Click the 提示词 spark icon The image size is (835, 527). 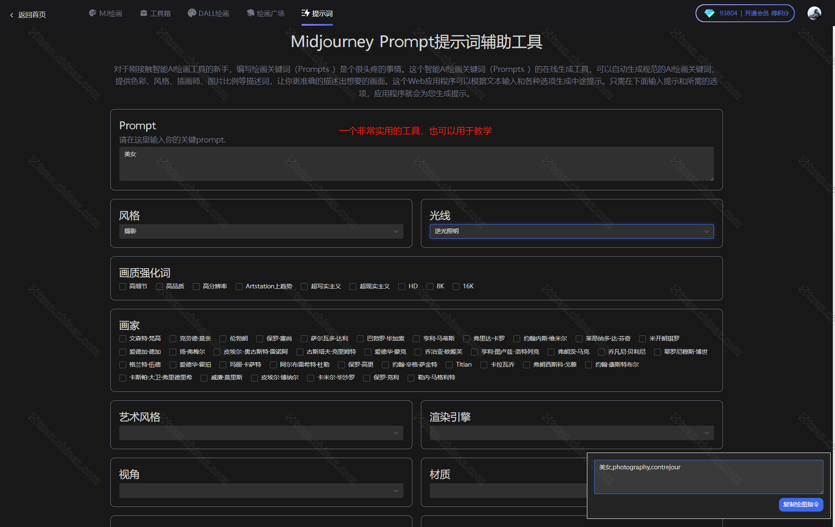(305, 13)
